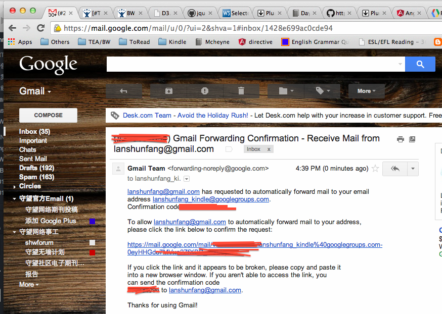Viewport: 442px width, 314px height.
Task: Open the Spam (163) folder
Action: [36, 177]
